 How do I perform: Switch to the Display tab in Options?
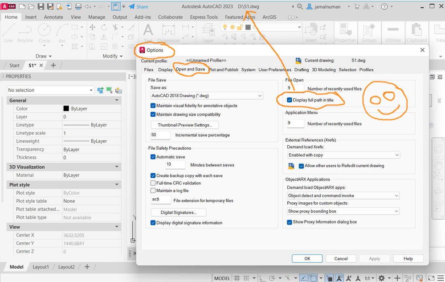[x=165, y=70]
